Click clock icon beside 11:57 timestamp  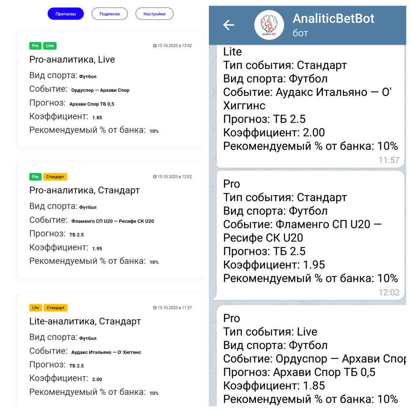[155, 308]
